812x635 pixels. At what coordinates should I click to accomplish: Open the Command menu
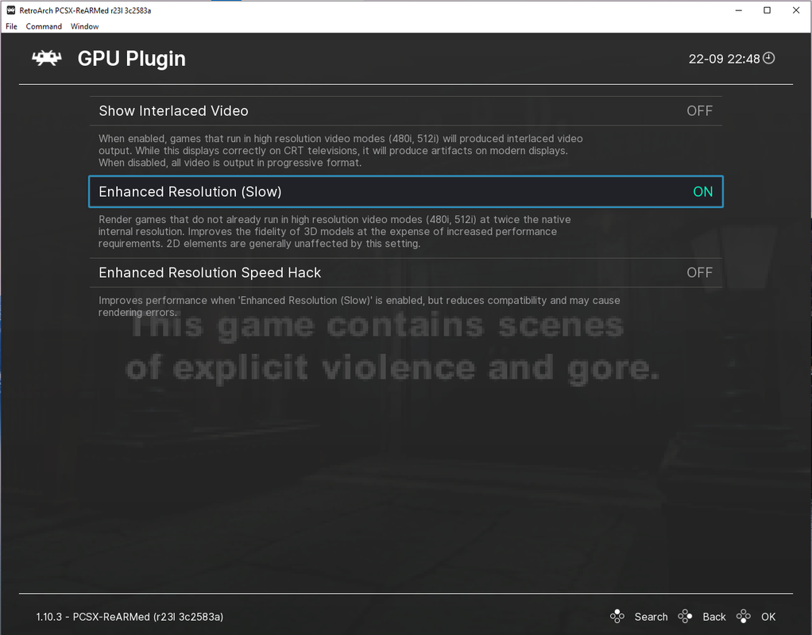[44, 26]
